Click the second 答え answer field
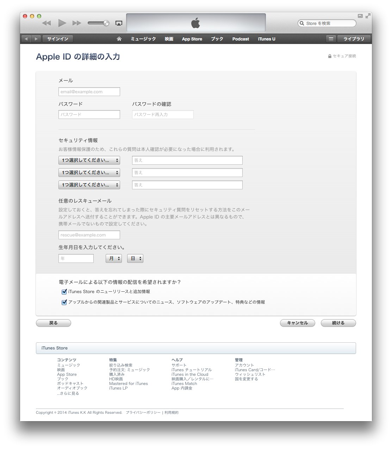Screen dimensions: 392x449 tap(187, 172)
